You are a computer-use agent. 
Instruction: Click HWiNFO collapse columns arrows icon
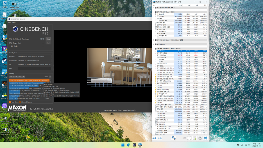[160, 138]
